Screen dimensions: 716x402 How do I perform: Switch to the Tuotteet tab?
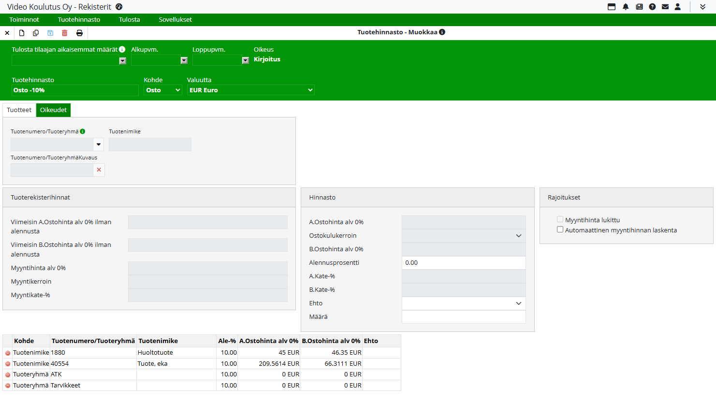pyautogui.click(x=19, y=110)
